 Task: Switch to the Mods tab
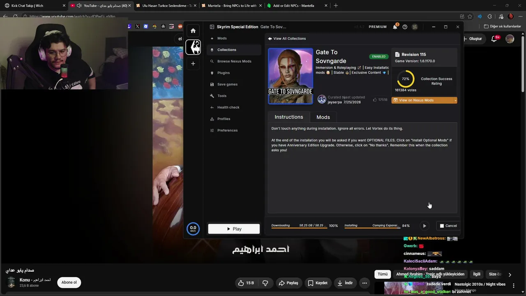323,117
